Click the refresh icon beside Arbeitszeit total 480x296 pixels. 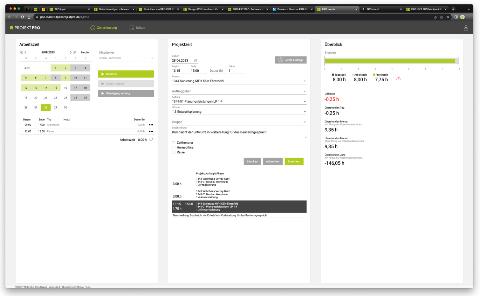coord(151,139)
